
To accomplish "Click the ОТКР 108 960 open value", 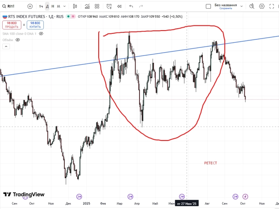I will point(88,17).
